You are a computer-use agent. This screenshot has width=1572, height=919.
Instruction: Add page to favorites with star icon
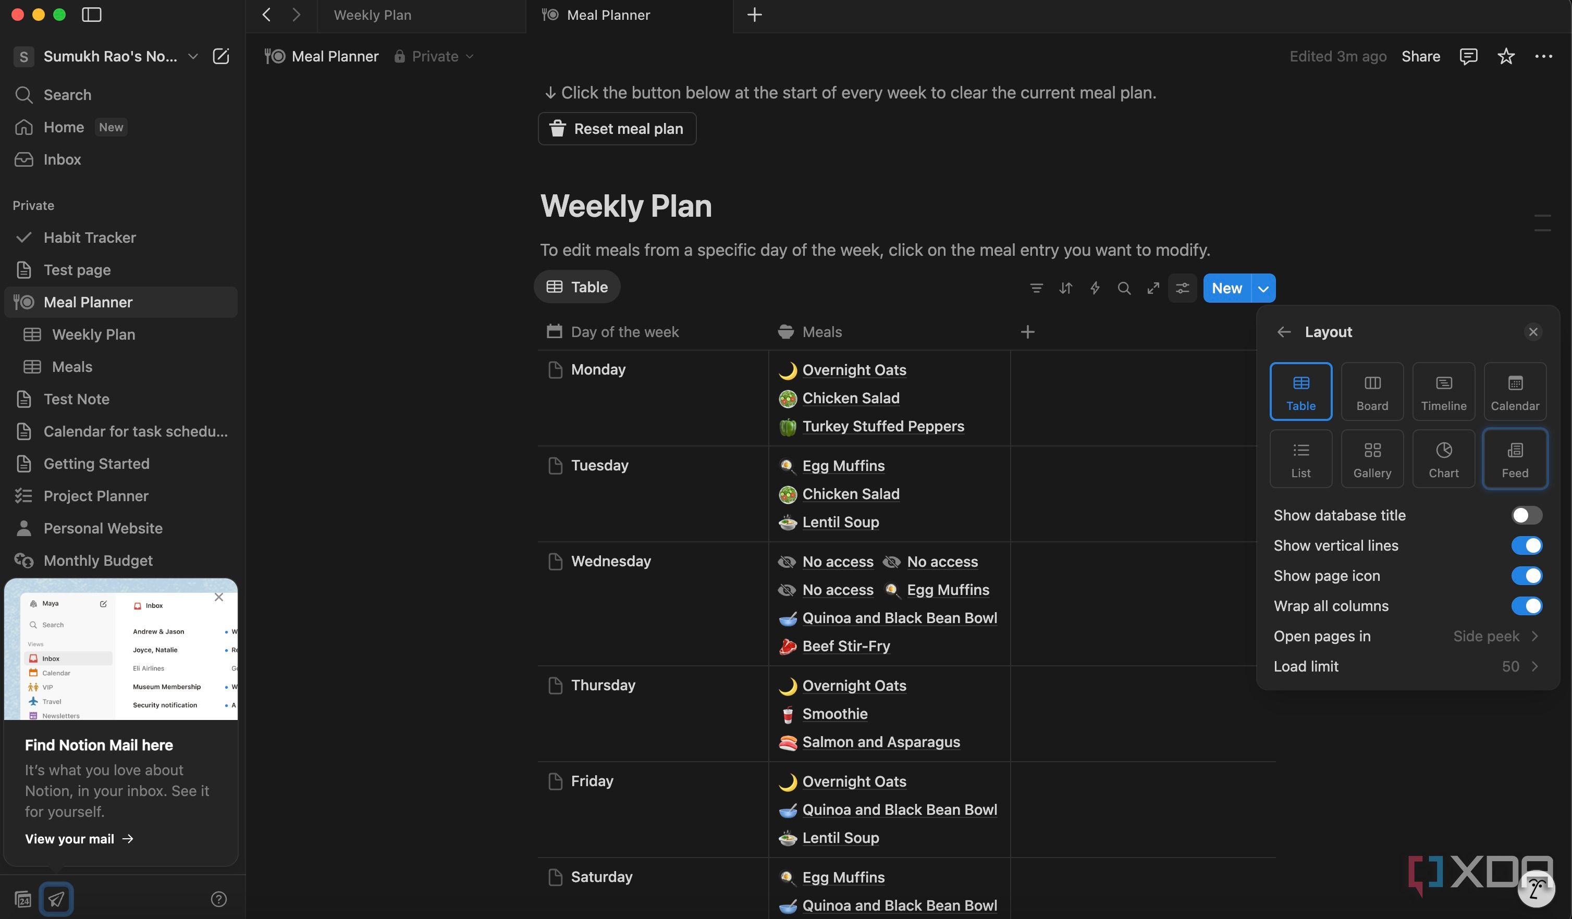(x=1506, y=56)
